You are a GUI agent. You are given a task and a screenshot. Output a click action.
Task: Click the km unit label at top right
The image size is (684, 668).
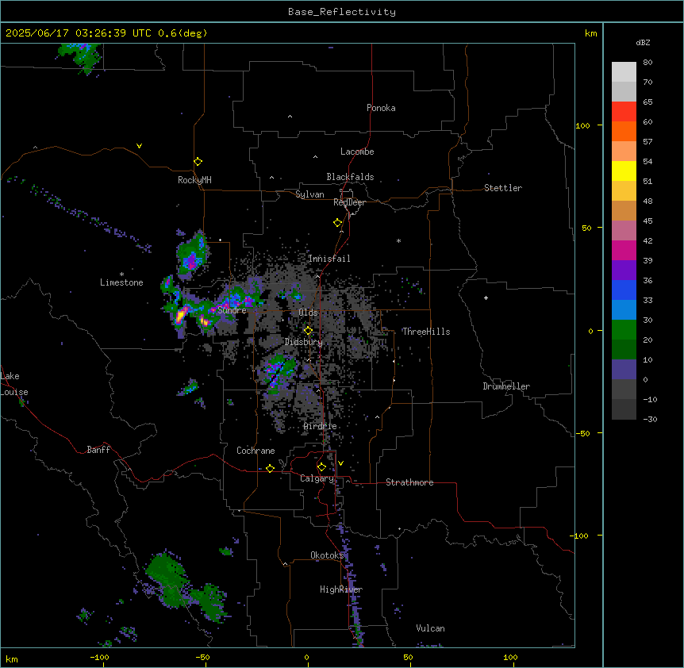click(x=590, y=33)
